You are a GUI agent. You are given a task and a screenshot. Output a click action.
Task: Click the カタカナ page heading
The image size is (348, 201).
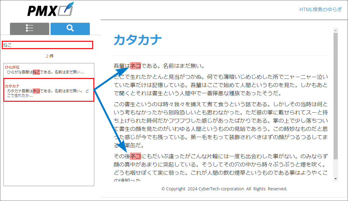tap(138, 40)
